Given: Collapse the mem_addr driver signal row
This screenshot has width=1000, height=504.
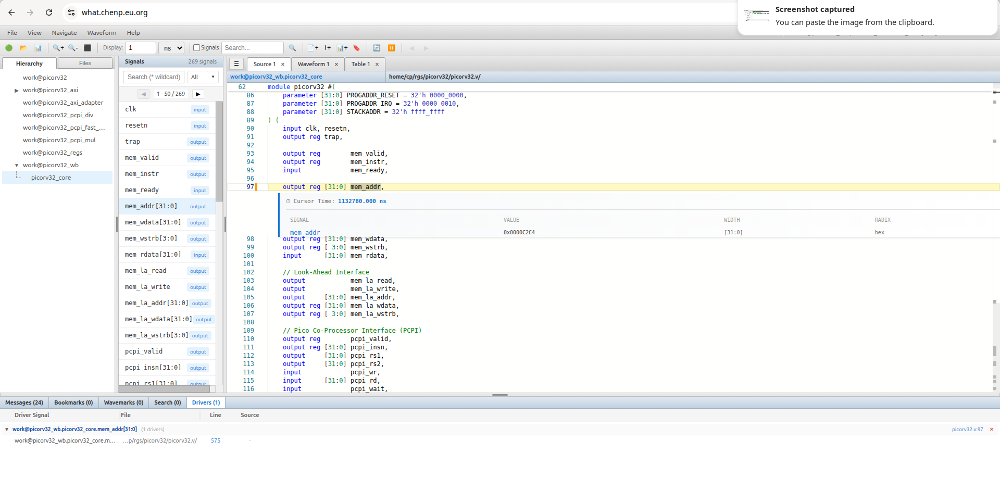Looking at the screenshot, I should pos(7,430).
